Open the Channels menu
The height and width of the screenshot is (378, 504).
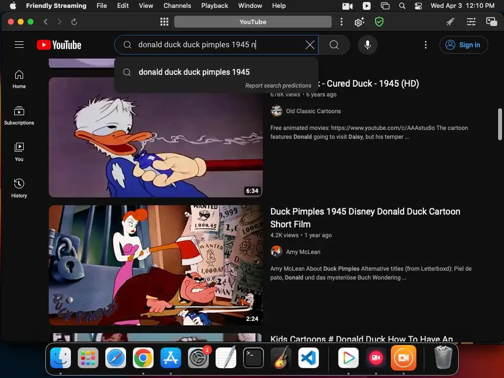tap(177, 6)
